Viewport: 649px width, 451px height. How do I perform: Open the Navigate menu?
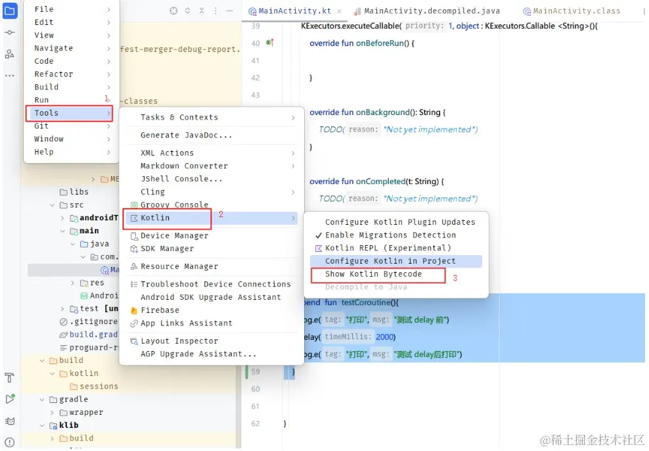[x=72, y=48]
